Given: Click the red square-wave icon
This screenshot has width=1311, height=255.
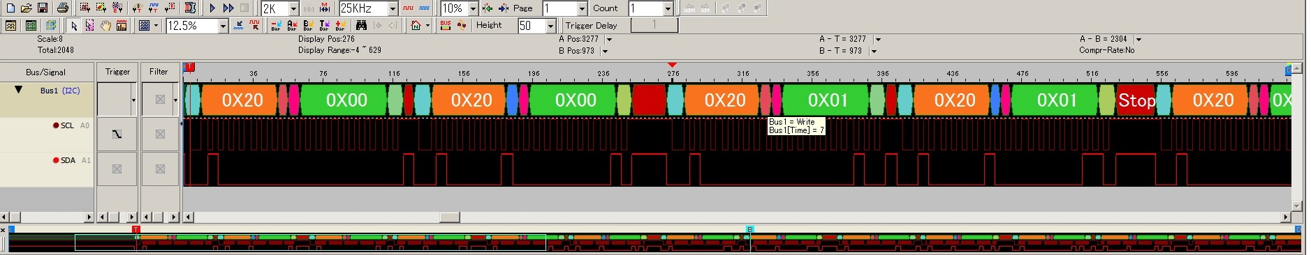Looking at the screenshot, I should tap(408, 8).
